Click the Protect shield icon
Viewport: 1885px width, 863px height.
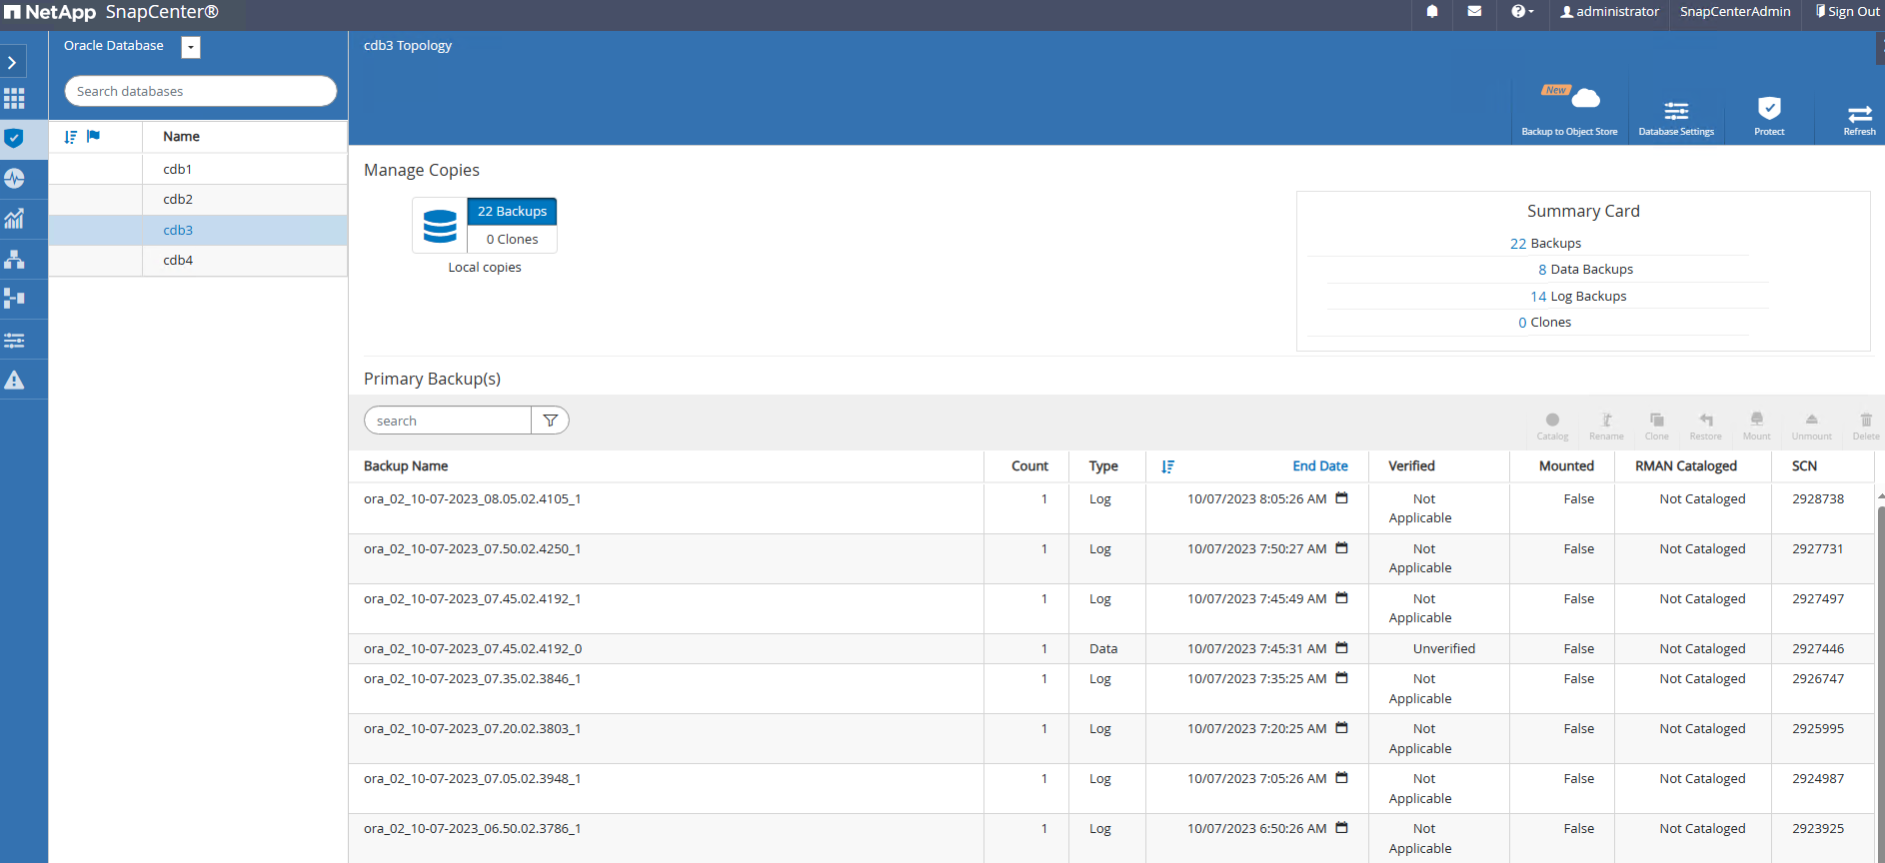pyautogui.click(x=1768, y=110)
